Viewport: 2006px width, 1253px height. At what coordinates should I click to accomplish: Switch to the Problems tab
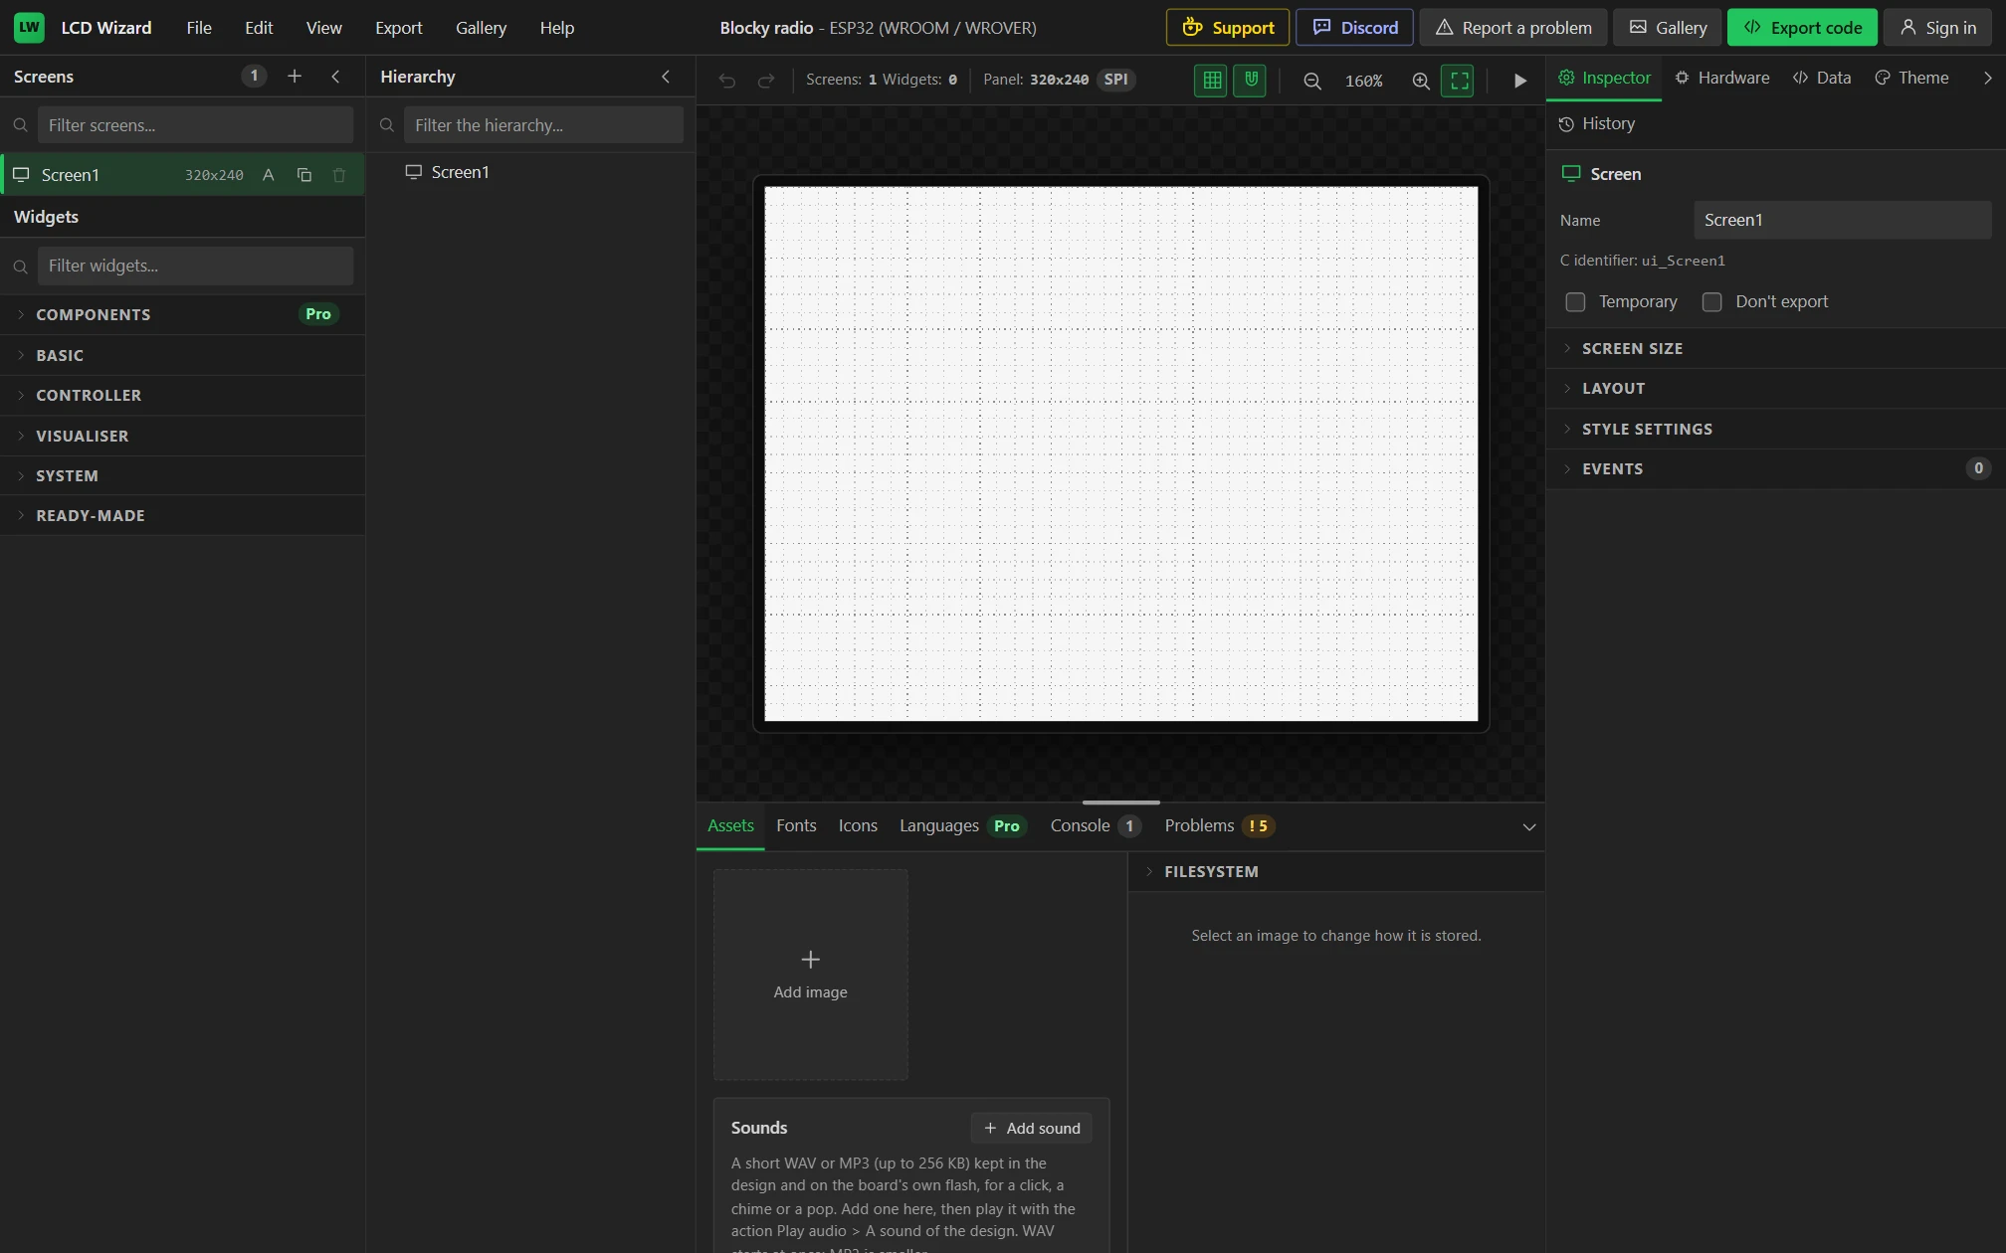tap(1220, 825)
